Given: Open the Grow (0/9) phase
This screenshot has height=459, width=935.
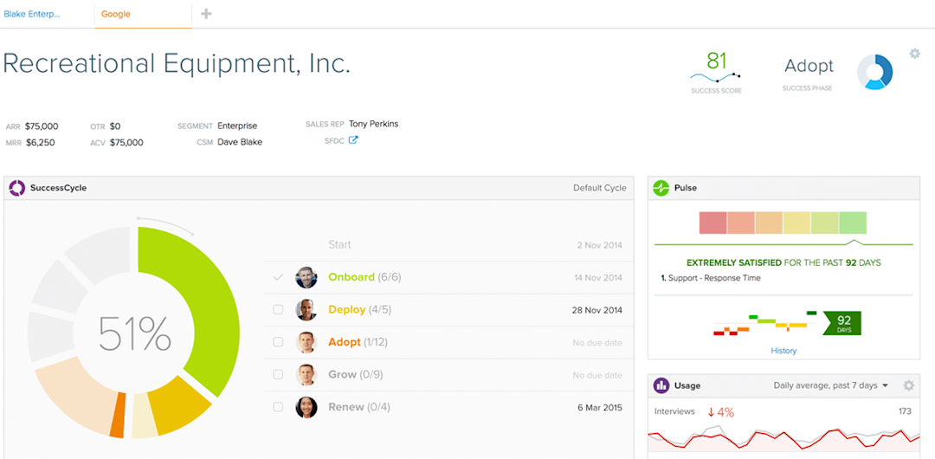Looking at the screenshot, I should tap(357, 375).
